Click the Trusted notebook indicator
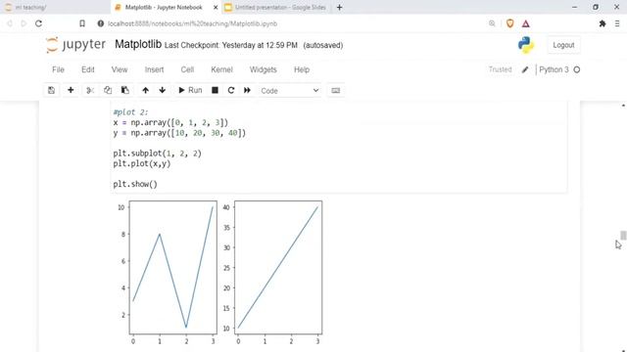The height and width of the screenshot is (352, 627). pyautogui.click(x=500, y=69)
